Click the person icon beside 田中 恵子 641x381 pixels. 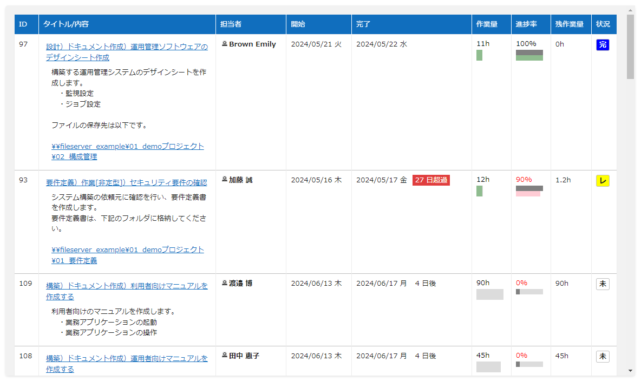[225, 355]
